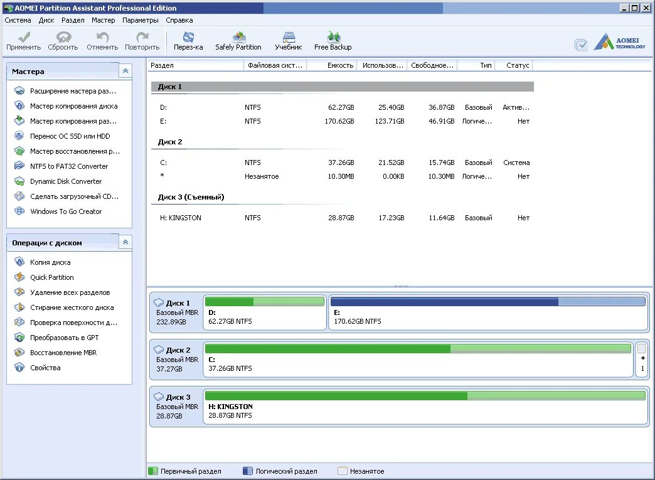Sort by Статус column header
The width and height of the screenshot is (655, 480).
(x=514, y=65)
